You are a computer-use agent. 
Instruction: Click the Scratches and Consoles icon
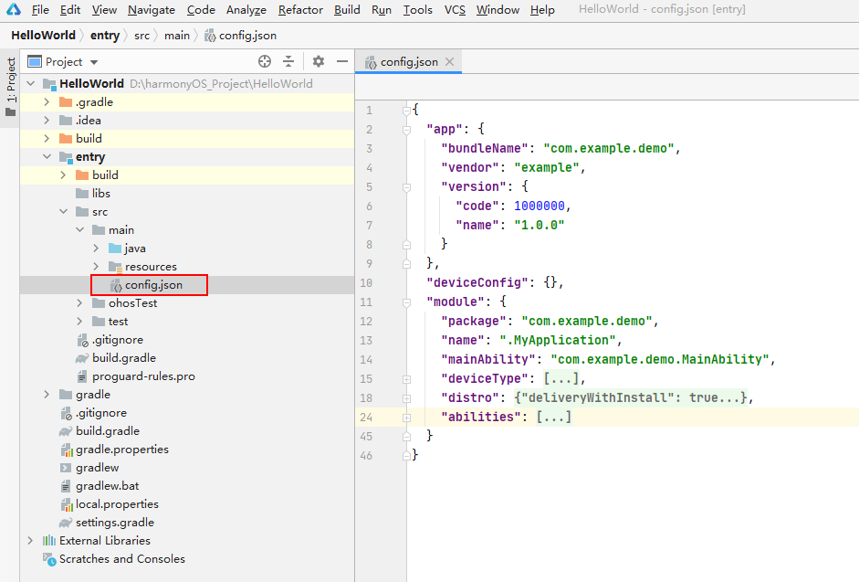point(49,559)
